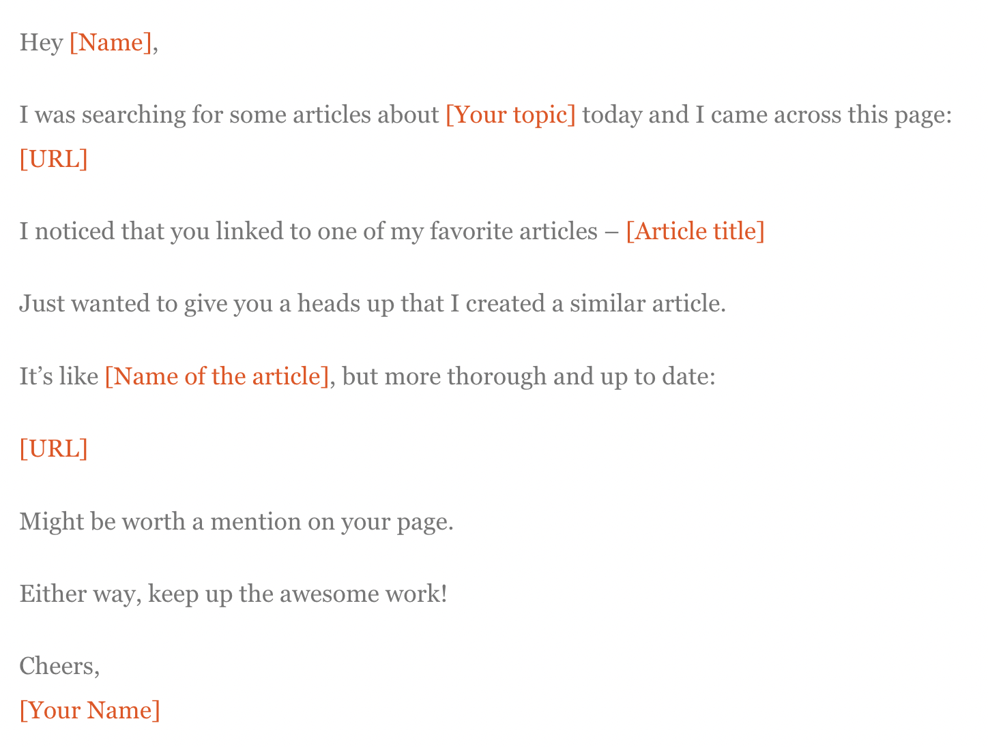Screen dimensions: 988x747
Task: Click the [Name] placeholder in the greeting
Action: click(x=111, y=43)
